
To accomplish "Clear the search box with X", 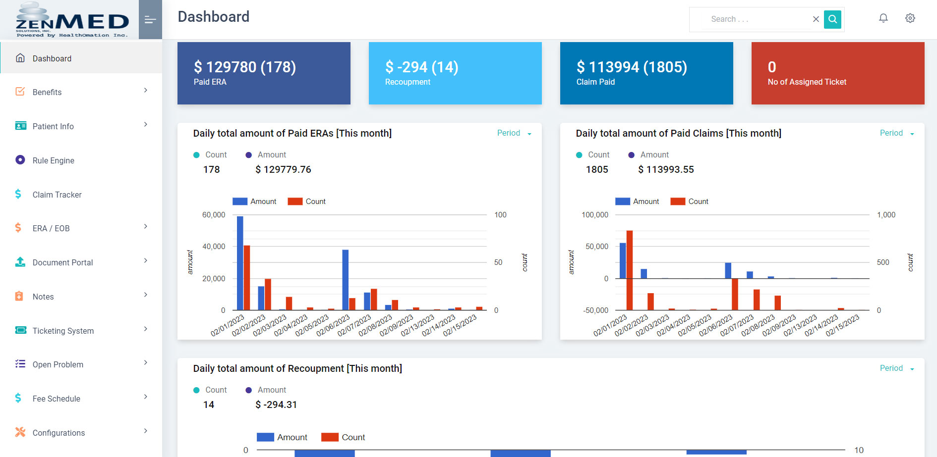I will click(x=816, y=19).
